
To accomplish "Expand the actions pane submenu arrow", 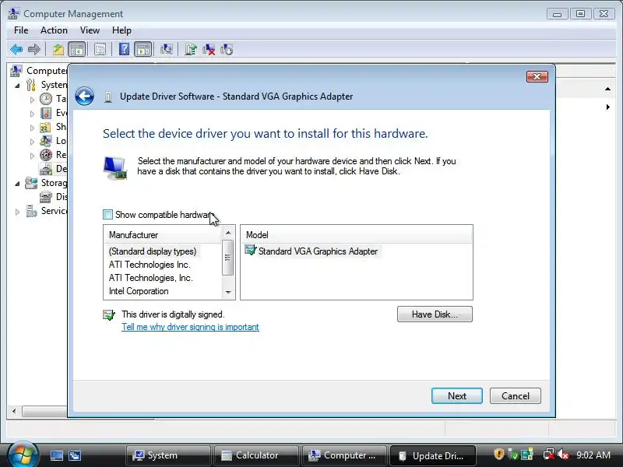I will pyautogui.click(x=608, y=107).
